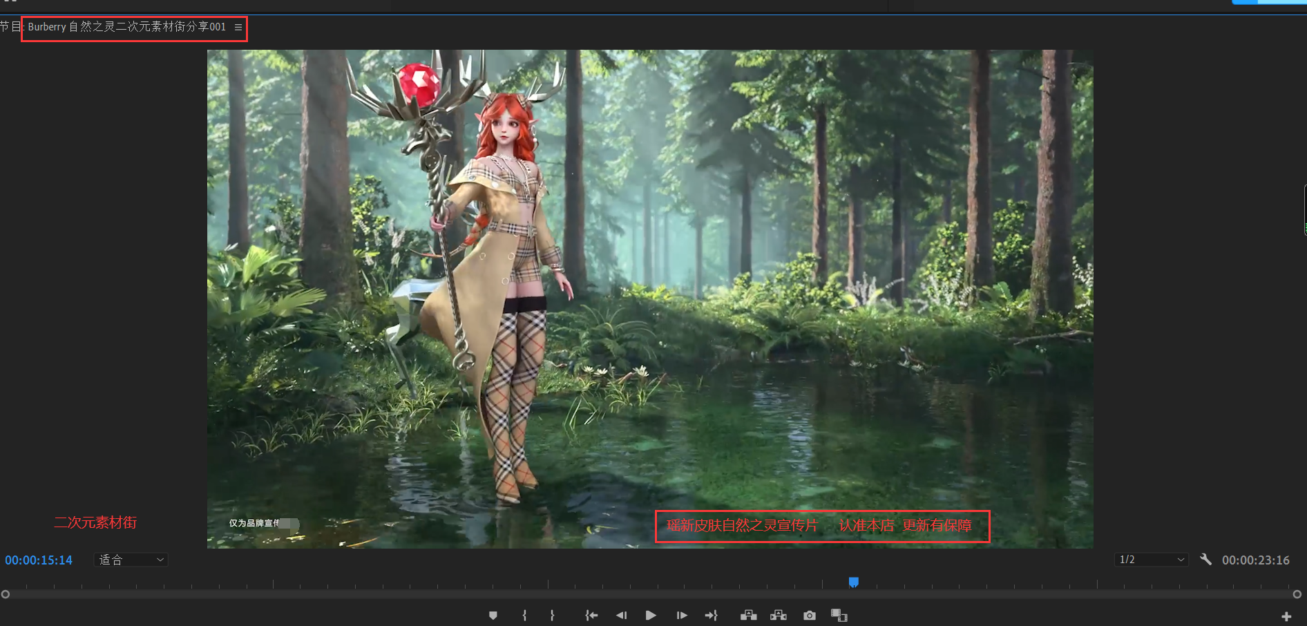This screenshot has width=1307, height=626.
Task: Open the button editor plus icon
Action: [x=1286, y=616]
